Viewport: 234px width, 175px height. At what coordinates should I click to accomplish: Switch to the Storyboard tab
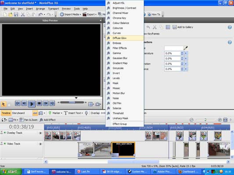click(18, 113)
